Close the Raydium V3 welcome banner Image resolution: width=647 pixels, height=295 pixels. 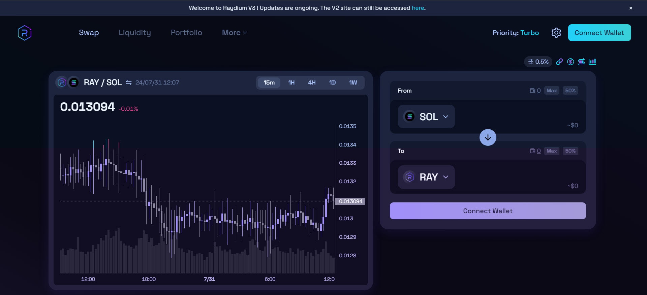tap(631, 8)
